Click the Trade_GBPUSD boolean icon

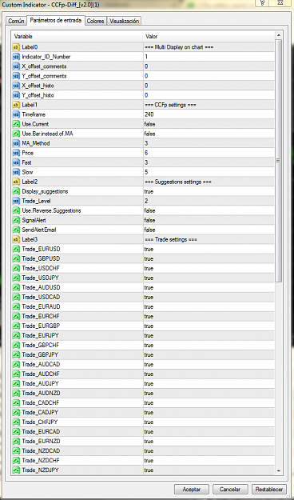pos(16,258)
